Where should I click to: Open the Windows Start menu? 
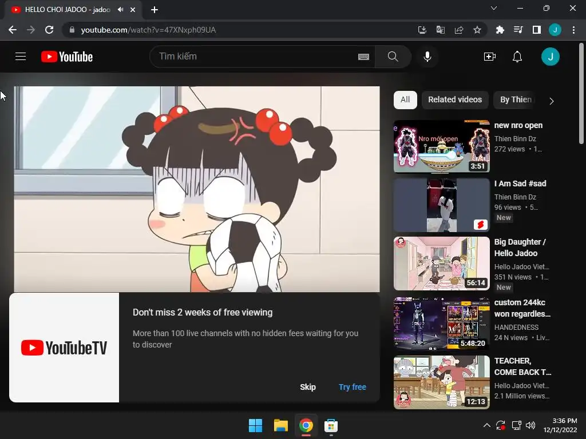click(x=256, y=425)
